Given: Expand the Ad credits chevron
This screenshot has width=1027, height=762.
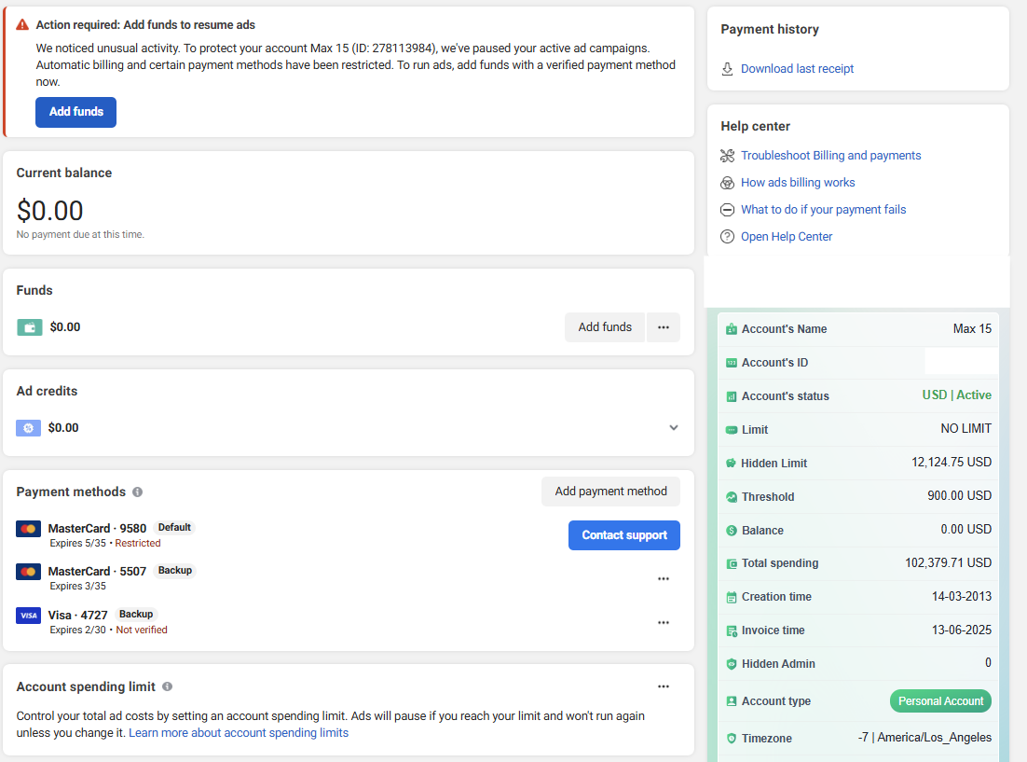Looking at the screenshot, I should point(673,427).
